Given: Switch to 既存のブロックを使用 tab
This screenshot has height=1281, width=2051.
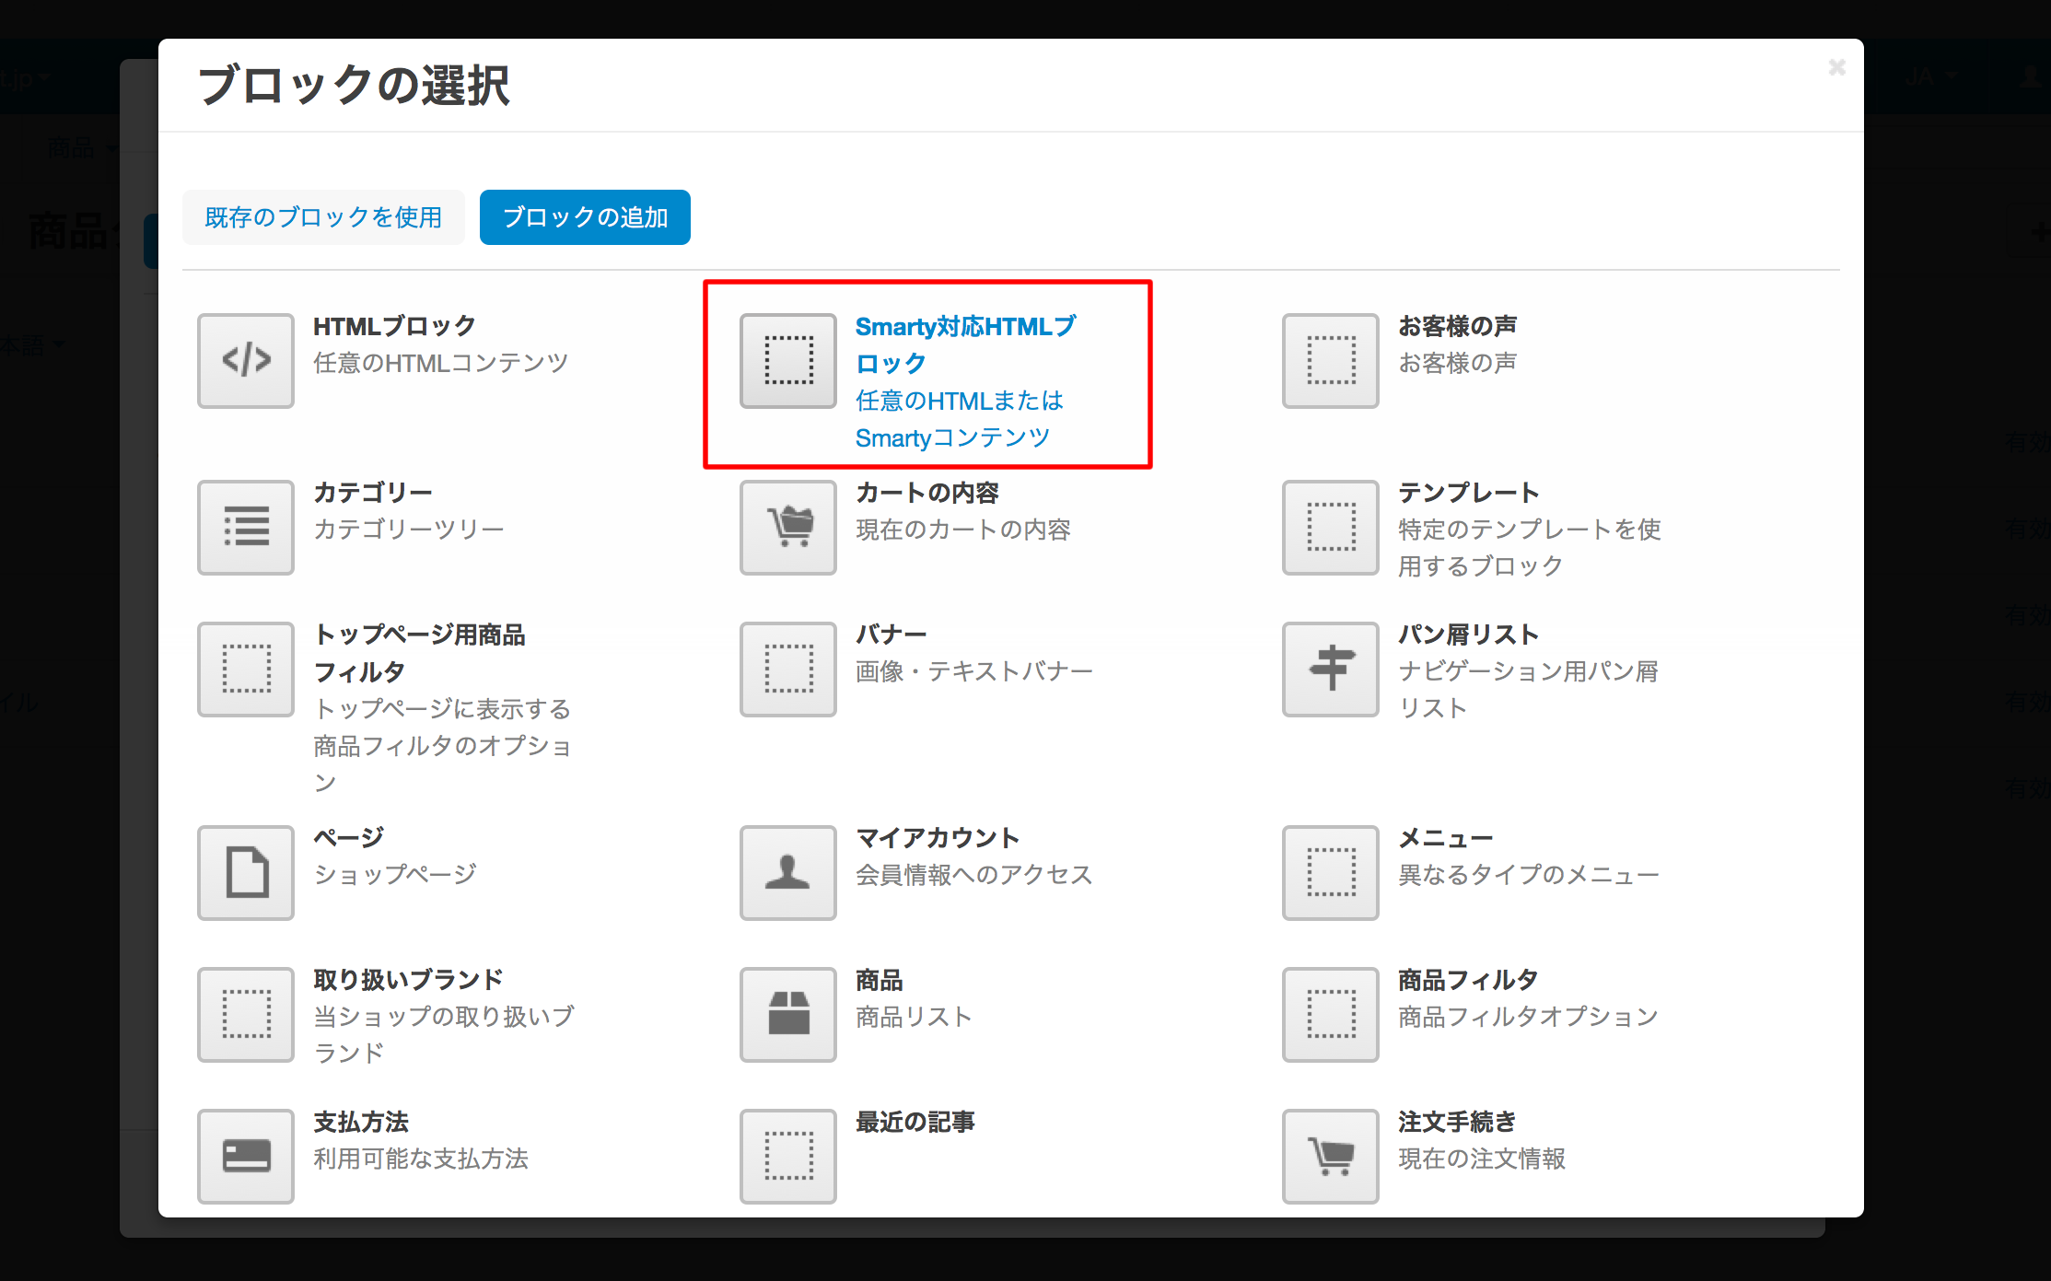Looking at the screenshot, I should click(x=323, y=217).
